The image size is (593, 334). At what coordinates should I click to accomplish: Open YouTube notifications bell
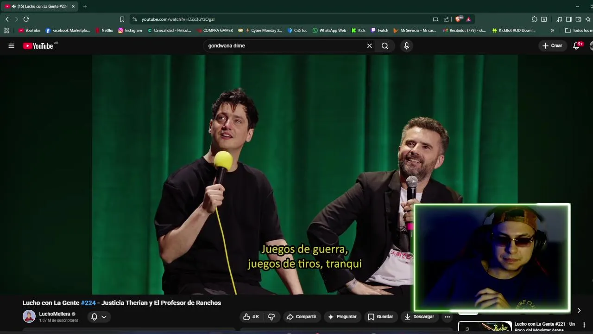(x=577, y=45)
